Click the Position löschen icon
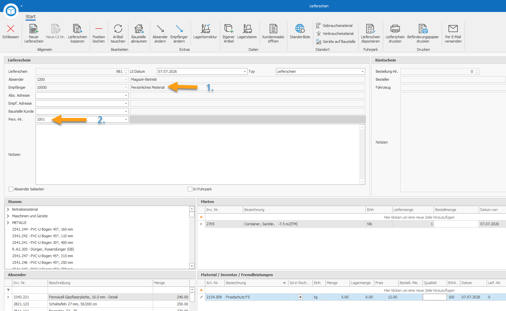The image size is (506, 311). (x=99, y=29)
